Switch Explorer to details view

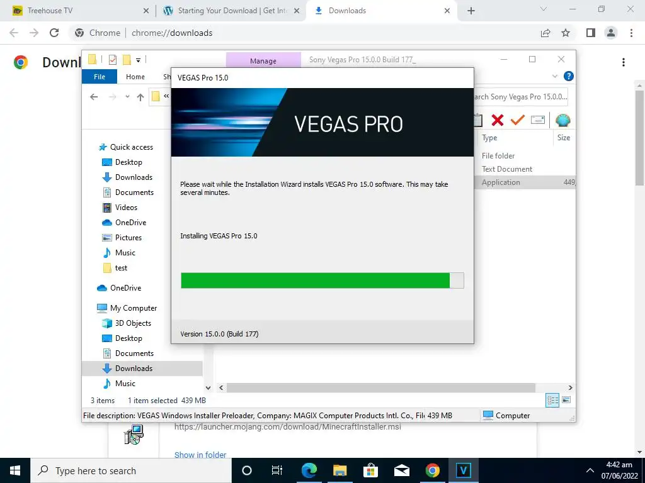tap(552, 400)
